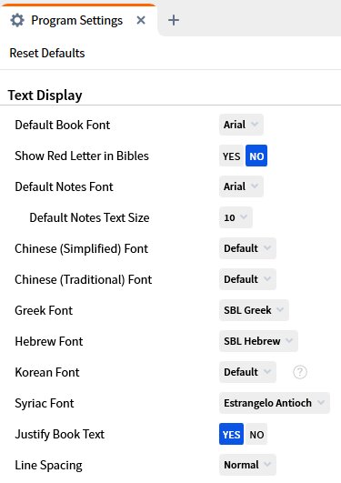Open the Default Notes Font dropdown
The width and height of the screenshot is (341, 483).
click(241, 186)
